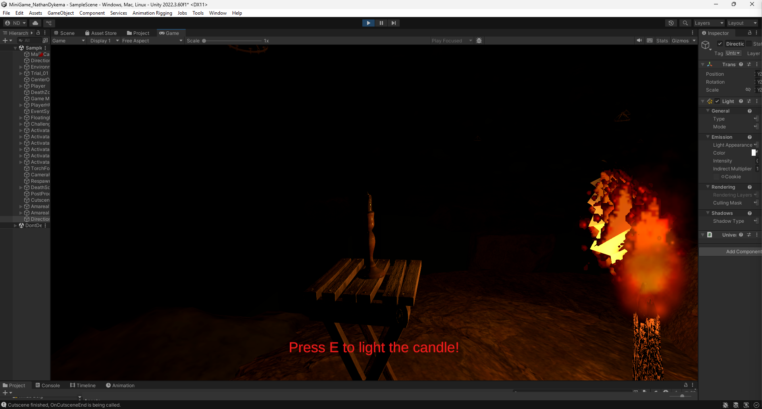The image size is (762, 409).
Task: Open the Free Aspect dropdown
Action: click(152, 40)
